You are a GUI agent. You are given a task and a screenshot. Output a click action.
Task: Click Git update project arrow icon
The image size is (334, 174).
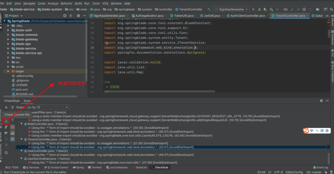[292, 9]
